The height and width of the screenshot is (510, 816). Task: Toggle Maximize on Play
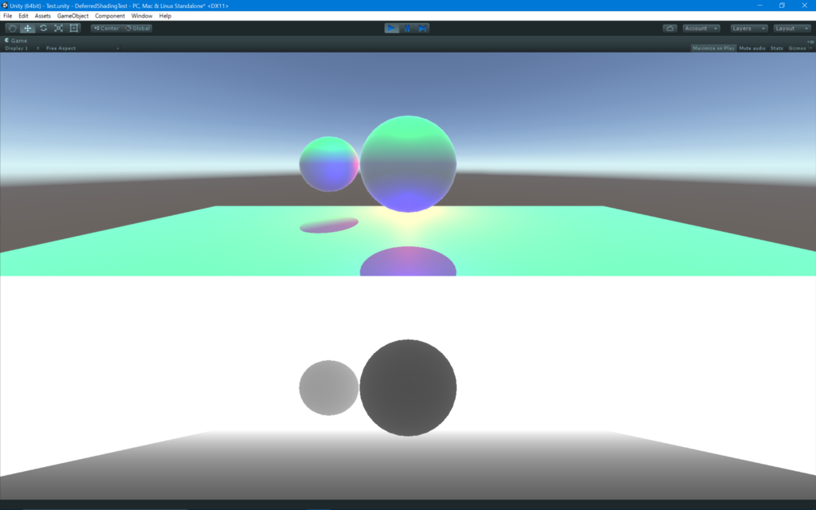tap(713, 48)
